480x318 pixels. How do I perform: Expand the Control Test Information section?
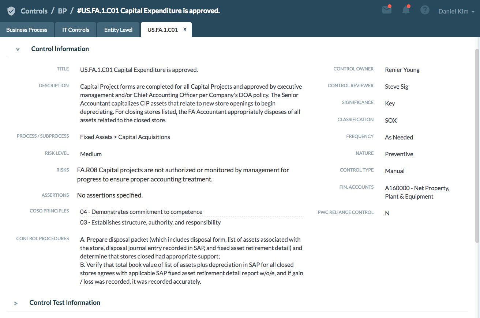[x=16, y=303]
